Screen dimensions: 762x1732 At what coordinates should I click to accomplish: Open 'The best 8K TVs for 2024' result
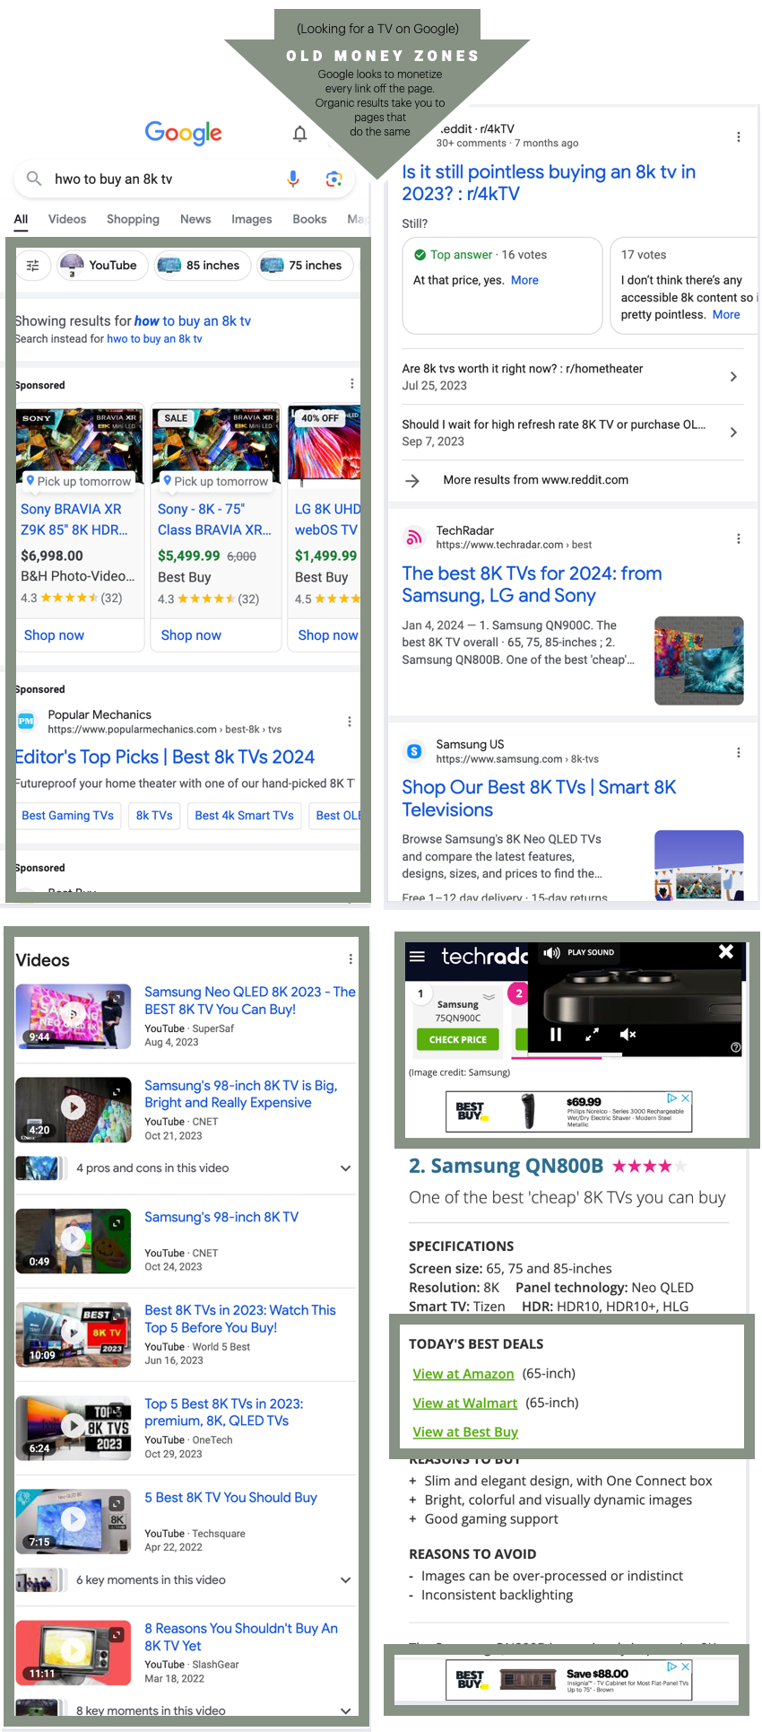(533, 585)
